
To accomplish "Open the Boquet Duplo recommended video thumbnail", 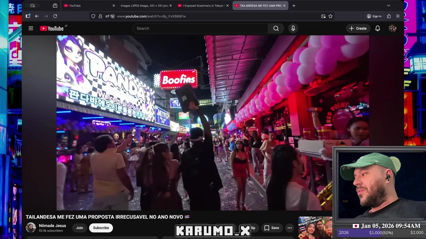I will [315, 228].
